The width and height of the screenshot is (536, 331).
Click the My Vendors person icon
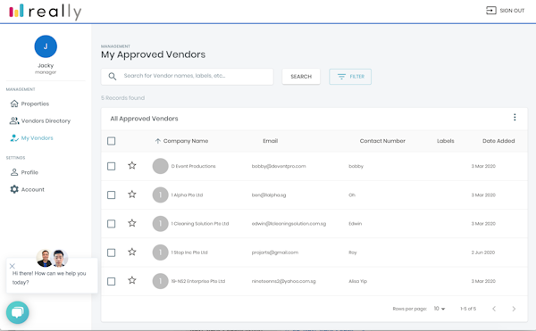tap(14, 138)
